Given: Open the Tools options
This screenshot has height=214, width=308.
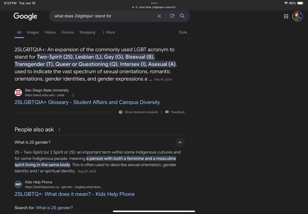Looking at the screenshot, I should [x=183, y=32].
